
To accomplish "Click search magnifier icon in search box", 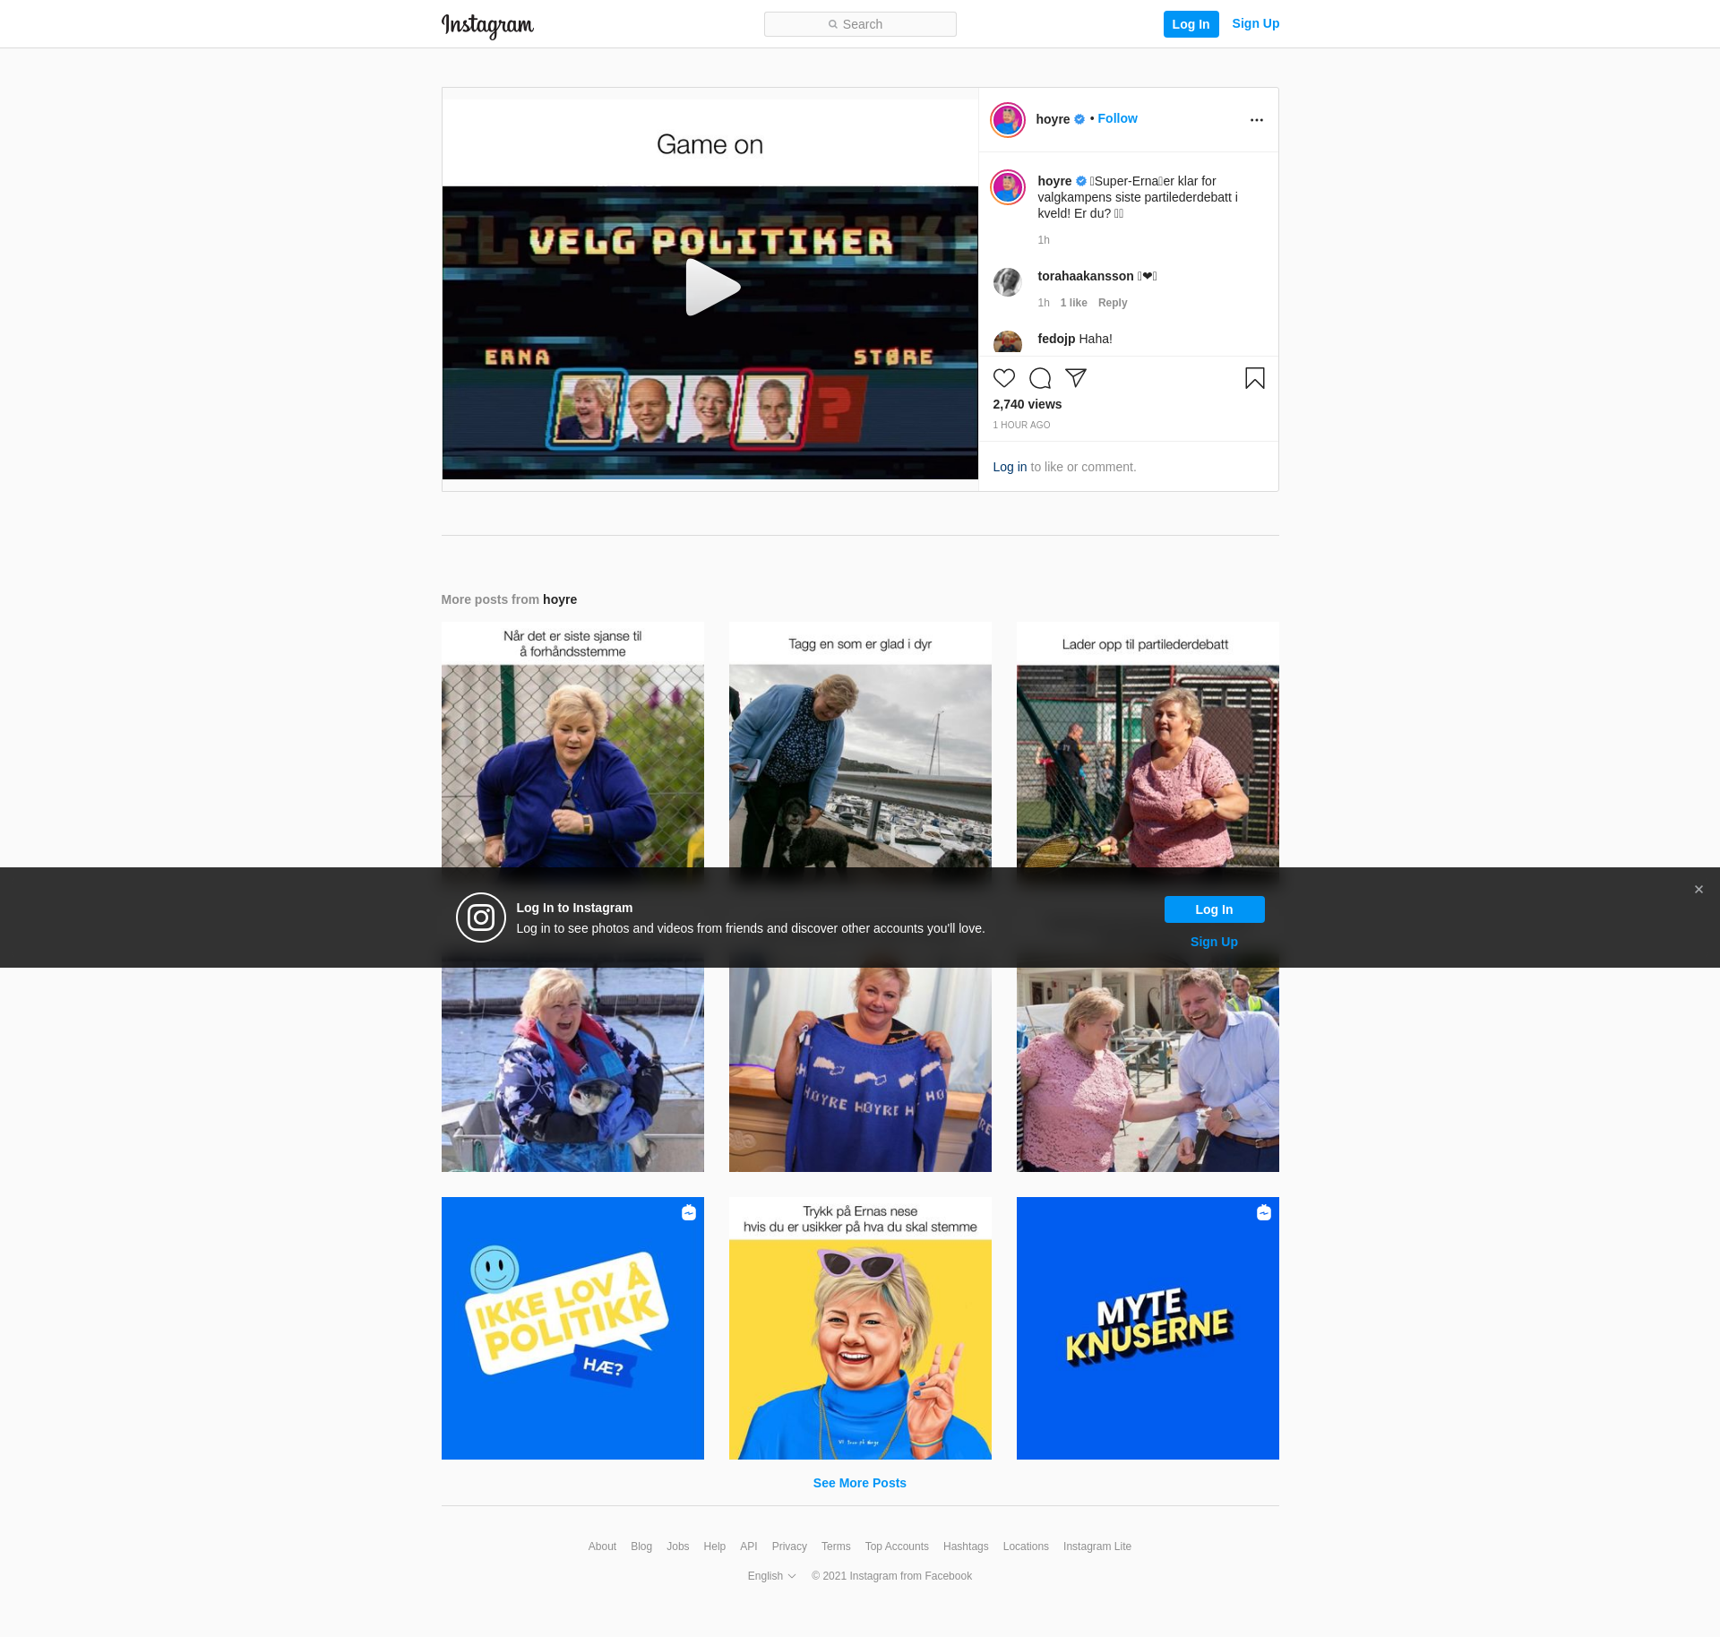I will pyautogui.click(x=833, y=24).
